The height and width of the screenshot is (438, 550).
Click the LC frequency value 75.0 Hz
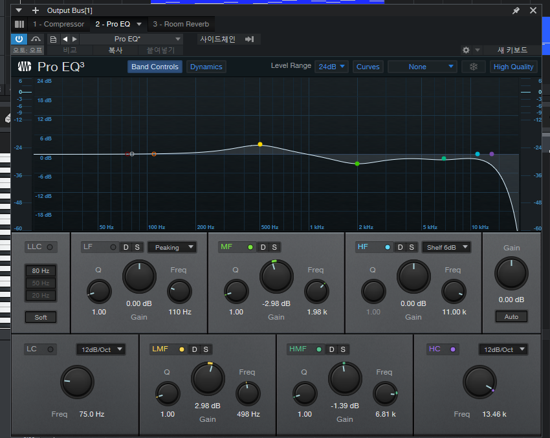tap(91, 414)
